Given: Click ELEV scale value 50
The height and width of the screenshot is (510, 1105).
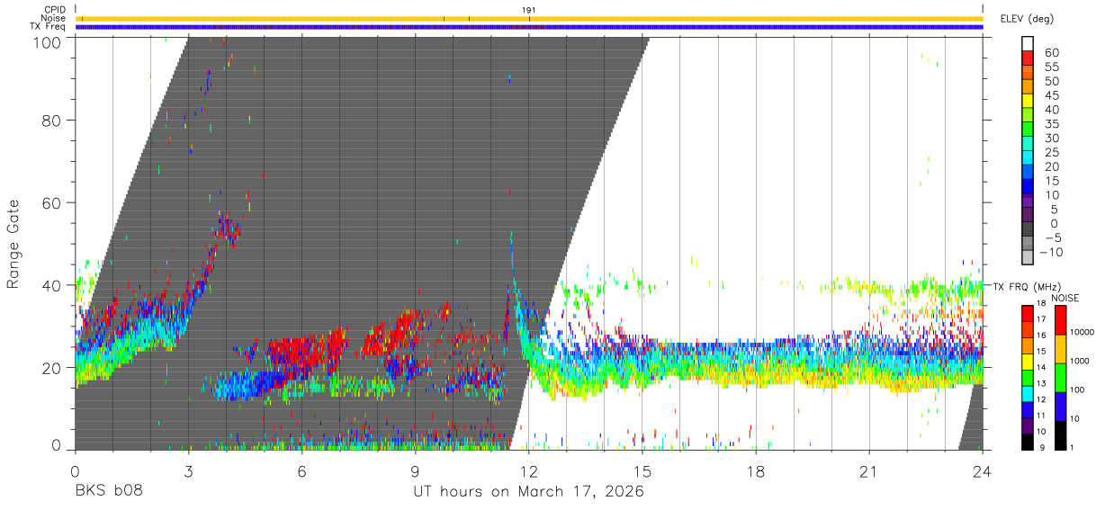Looking at the screenshot, I should click(1050, 81).
